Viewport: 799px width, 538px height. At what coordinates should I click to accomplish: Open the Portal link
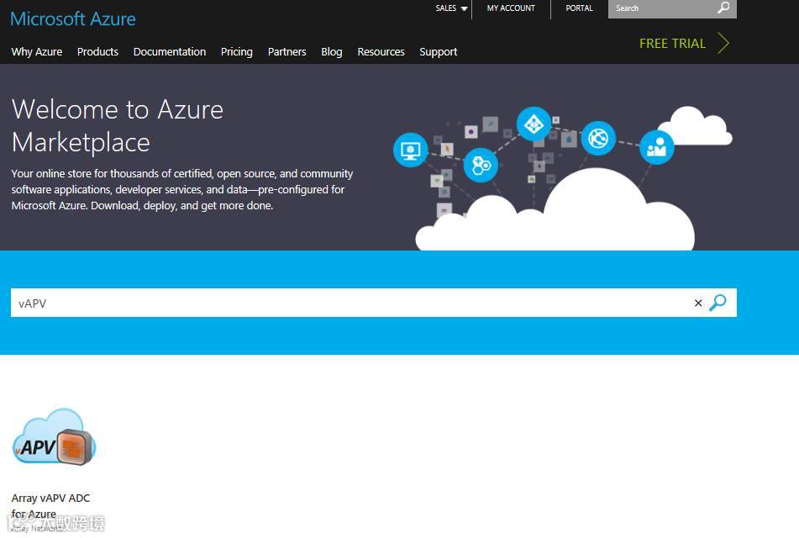tap(579, 8)
